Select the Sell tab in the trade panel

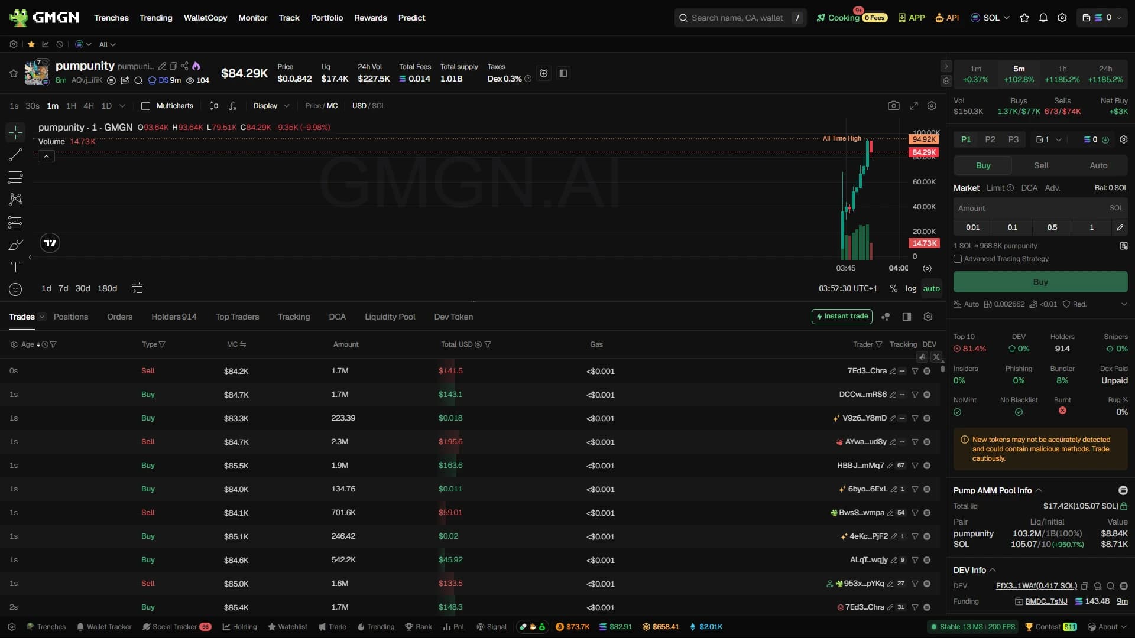(x=1041, y=165)
